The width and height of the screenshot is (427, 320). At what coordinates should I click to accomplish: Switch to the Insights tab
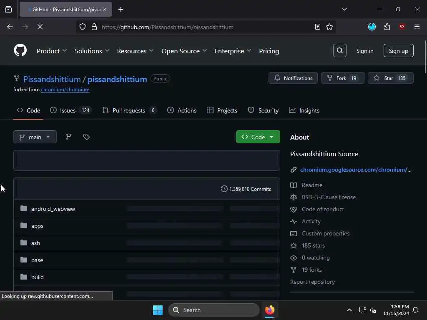coord(304,110)
